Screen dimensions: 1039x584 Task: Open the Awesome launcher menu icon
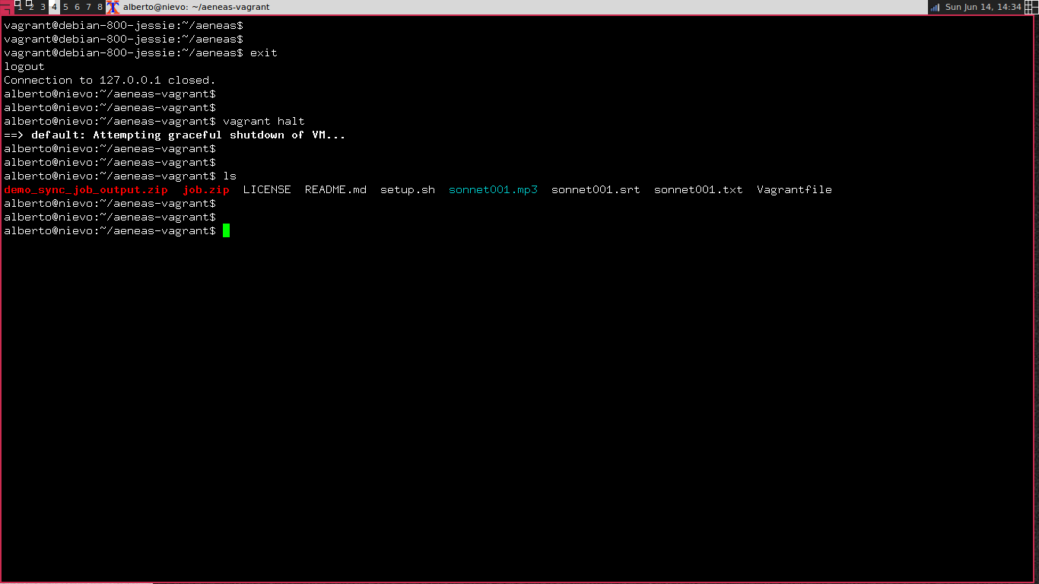[6, 7]
